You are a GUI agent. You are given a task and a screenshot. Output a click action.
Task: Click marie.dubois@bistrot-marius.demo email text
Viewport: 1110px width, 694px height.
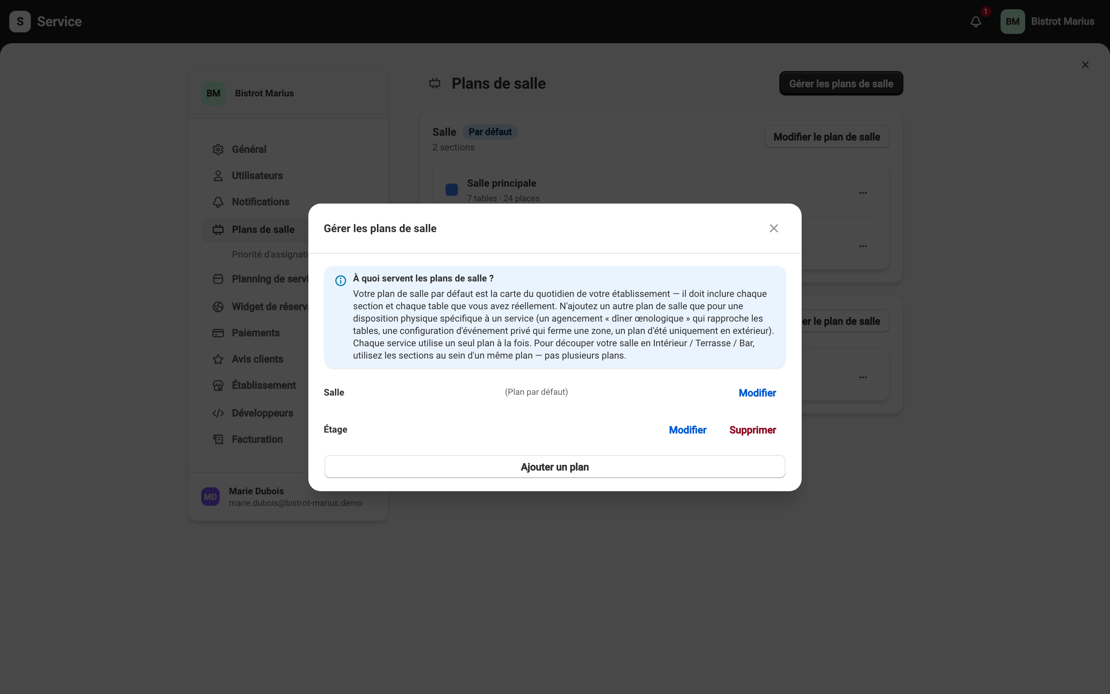click(x=295, y=503)
